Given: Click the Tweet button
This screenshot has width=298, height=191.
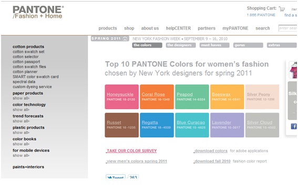Looking at the screenshot, I should (x=115, y=177).
